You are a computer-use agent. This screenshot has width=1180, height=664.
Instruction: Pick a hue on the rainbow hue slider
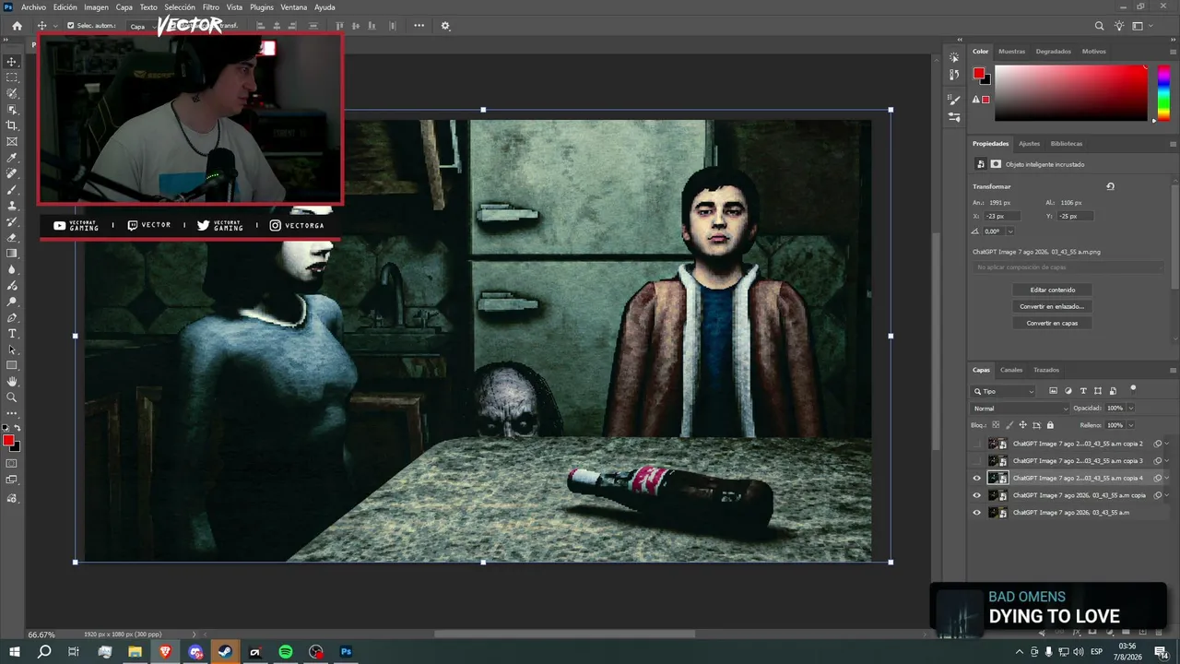tap(1163, 93)
